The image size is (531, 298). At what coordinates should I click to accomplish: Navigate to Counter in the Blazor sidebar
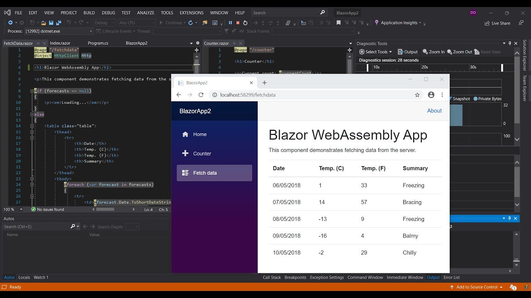202,154
